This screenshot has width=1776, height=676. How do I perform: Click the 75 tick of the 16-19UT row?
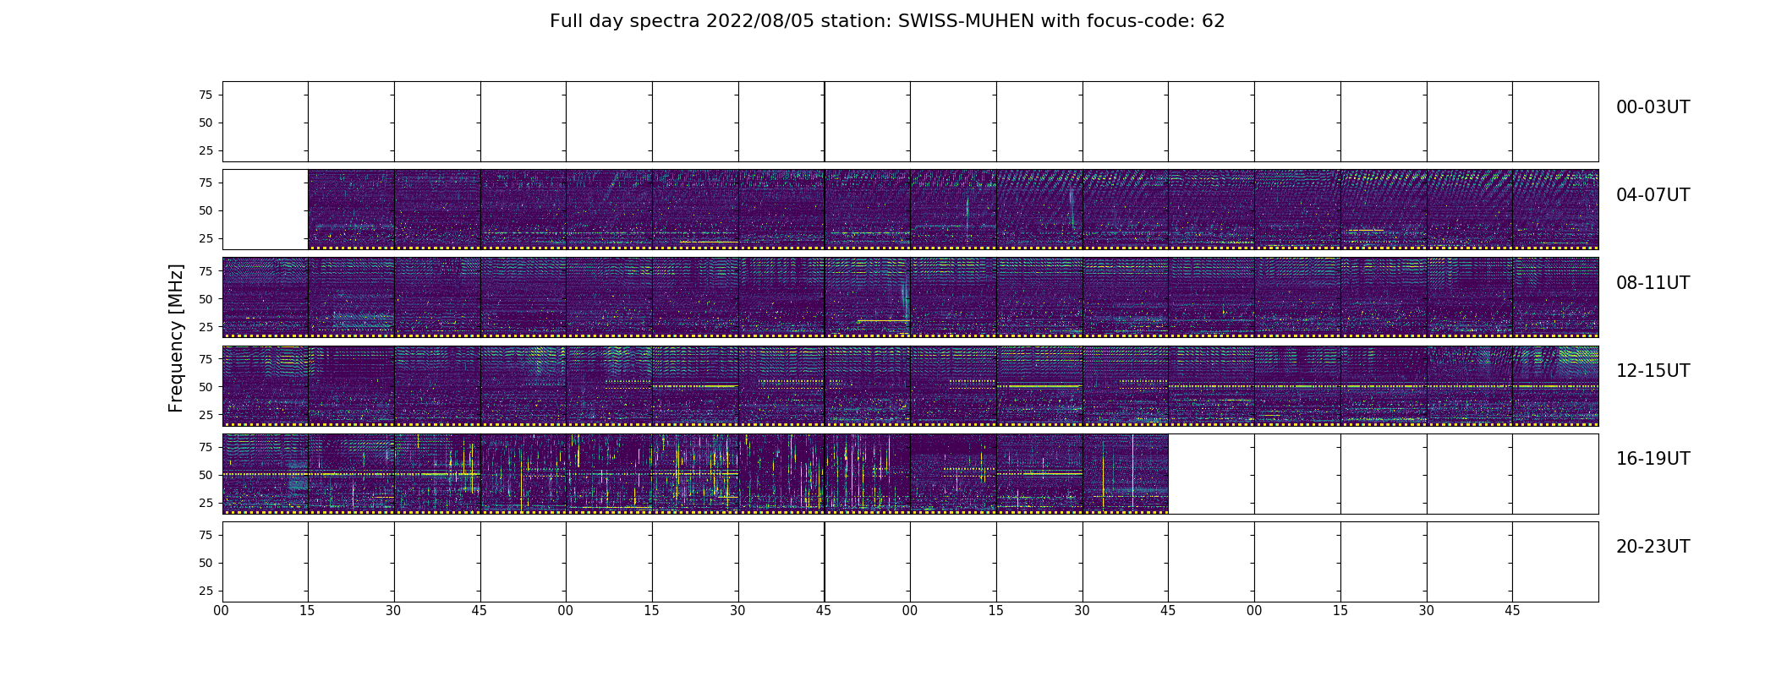(x=206, y=447)
